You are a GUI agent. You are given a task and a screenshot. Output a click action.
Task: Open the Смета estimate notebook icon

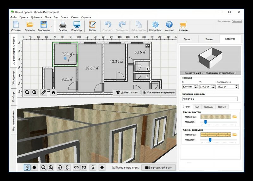click(92, 25)
